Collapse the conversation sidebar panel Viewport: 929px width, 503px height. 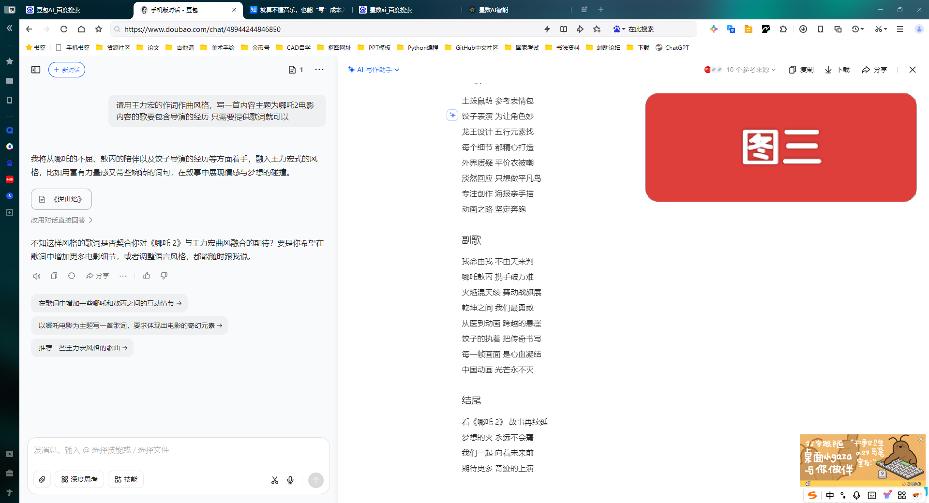pos(35,70)
